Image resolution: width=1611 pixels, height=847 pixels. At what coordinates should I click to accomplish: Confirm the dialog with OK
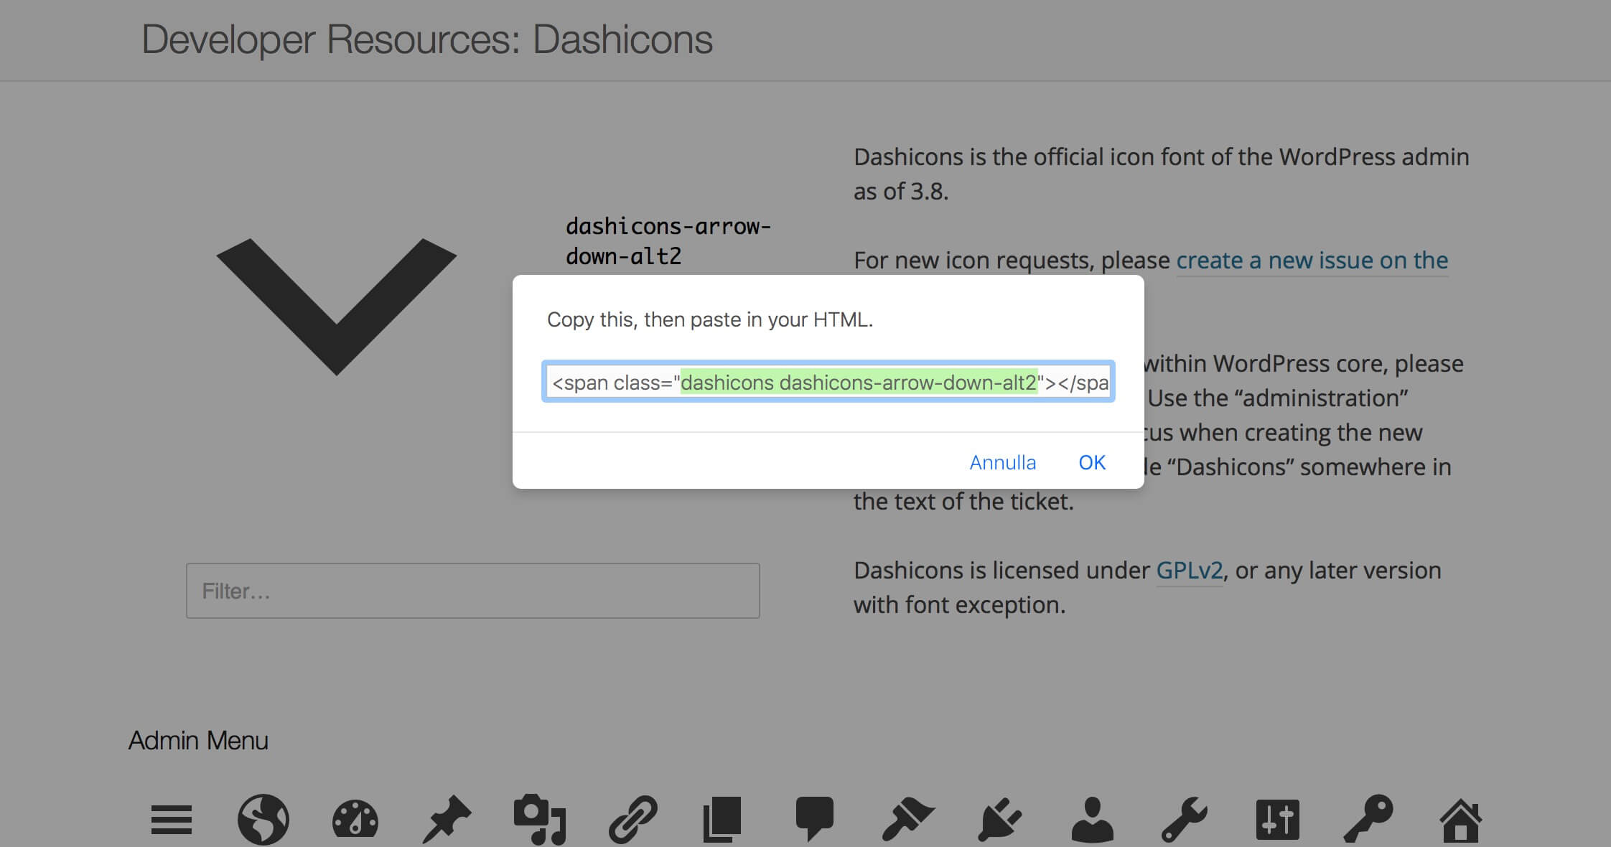[1092, 462]
